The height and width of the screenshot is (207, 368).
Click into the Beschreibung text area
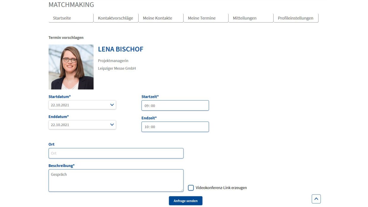pos(116,181)
